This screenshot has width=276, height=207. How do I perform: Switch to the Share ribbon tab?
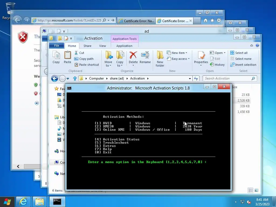click(87, 46)
